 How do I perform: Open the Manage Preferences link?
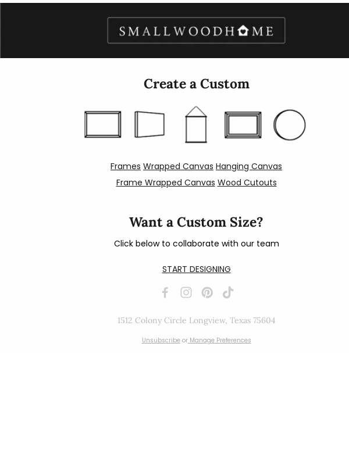pyautogui.click(x=220, y=340)
